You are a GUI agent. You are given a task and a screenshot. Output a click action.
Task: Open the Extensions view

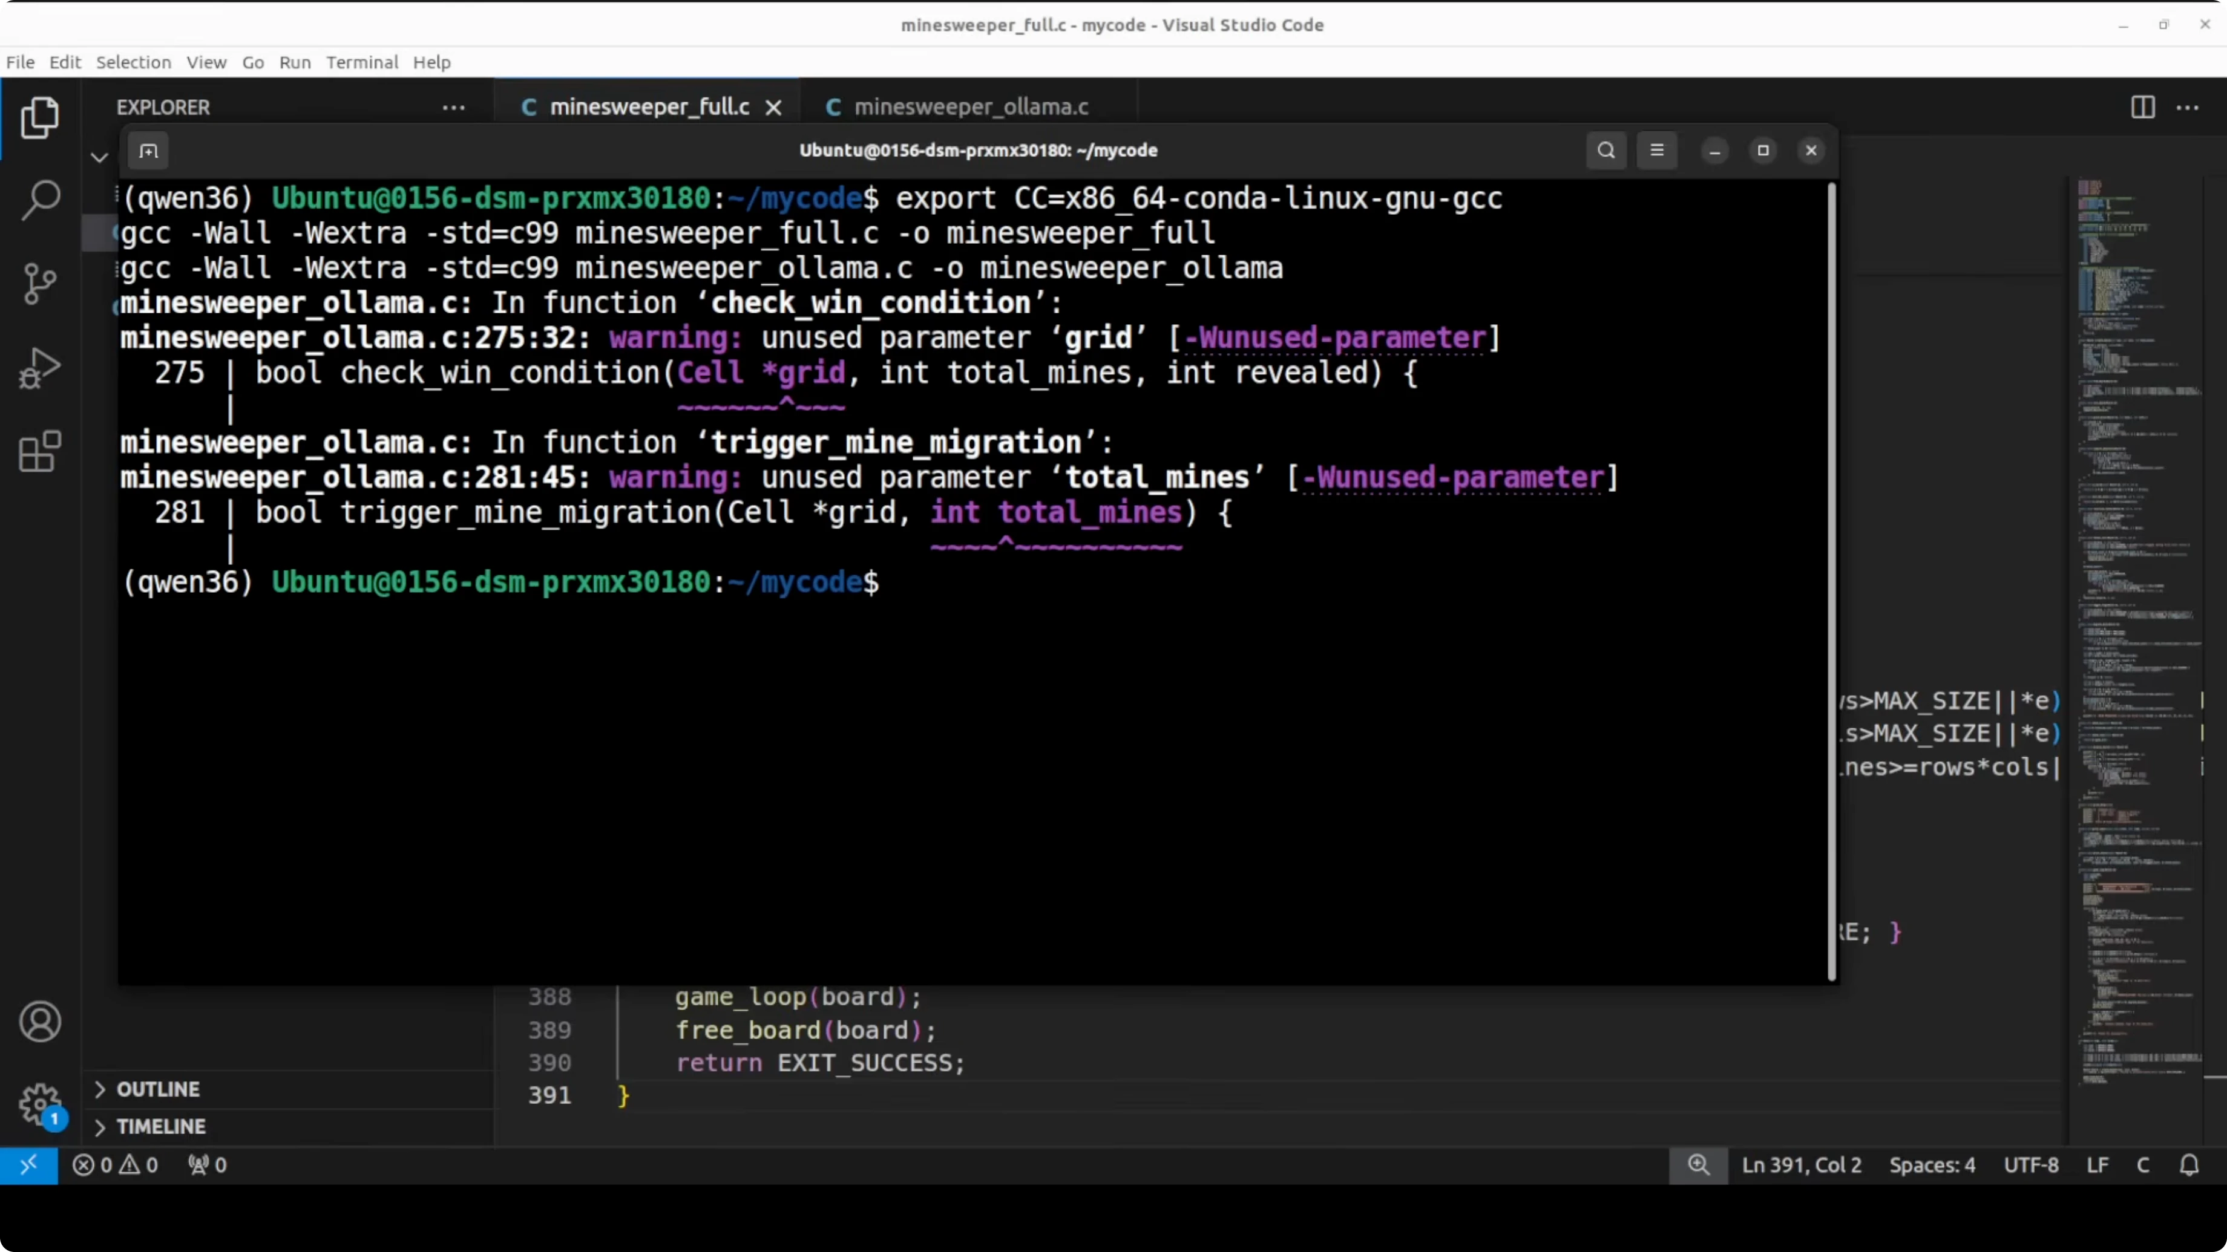(x=40, y=451)
